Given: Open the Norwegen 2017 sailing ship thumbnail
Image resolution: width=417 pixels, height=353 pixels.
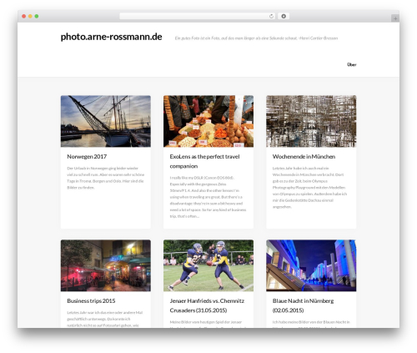Looking at the screenshot, I should pyautogui.click(x=106, y=121).
